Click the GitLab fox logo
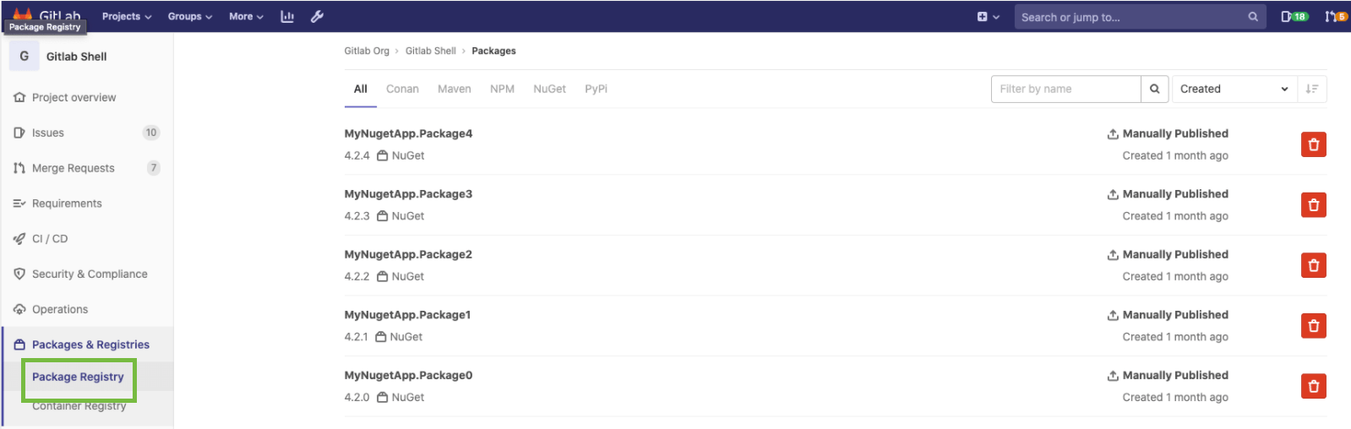The image size is (1351, 429). pyautogui.click(x=23, y=13)
